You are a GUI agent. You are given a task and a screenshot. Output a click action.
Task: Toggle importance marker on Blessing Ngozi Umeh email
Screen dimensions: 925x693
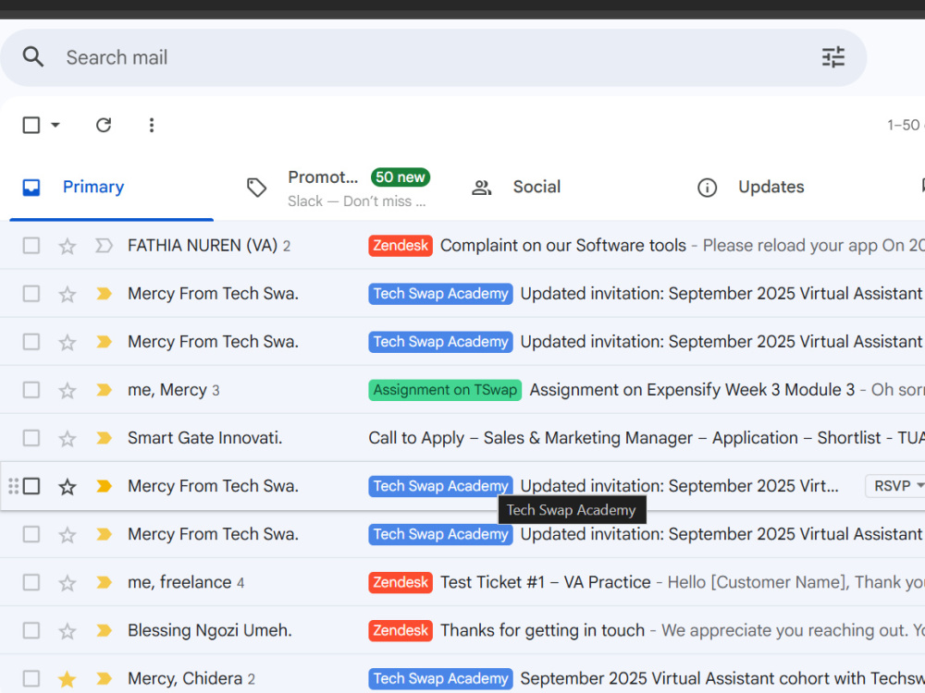(104, 630)
